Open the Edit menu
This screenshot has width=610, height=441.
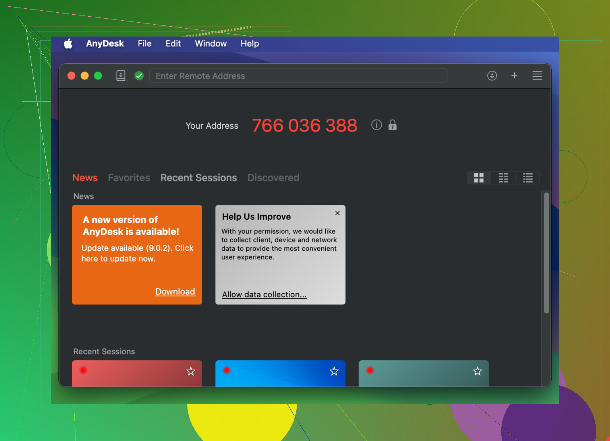pos(173,44)
